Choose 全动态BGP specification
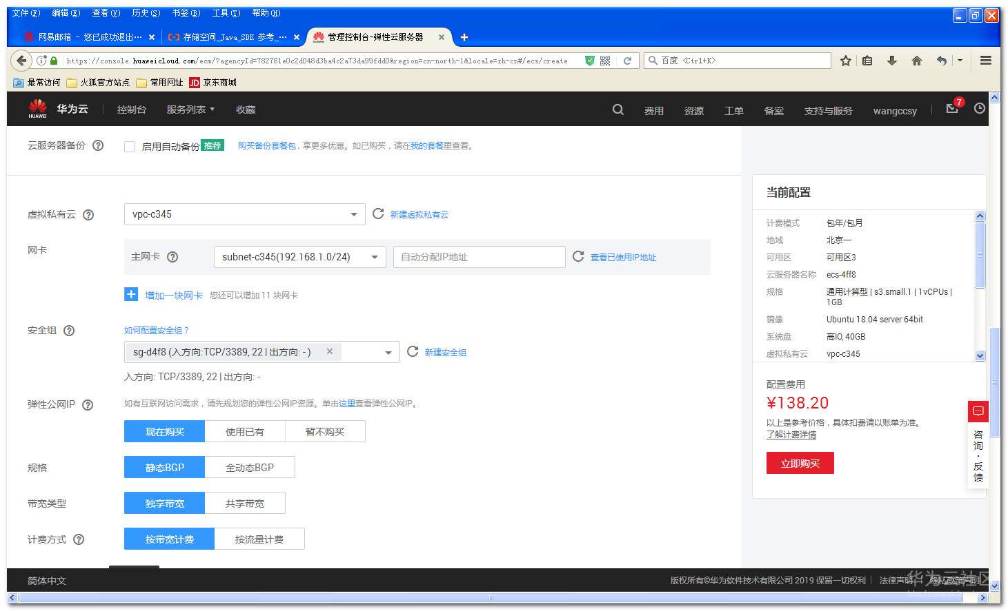This screenshot has width=1008, height=611. tap(250, 467)
